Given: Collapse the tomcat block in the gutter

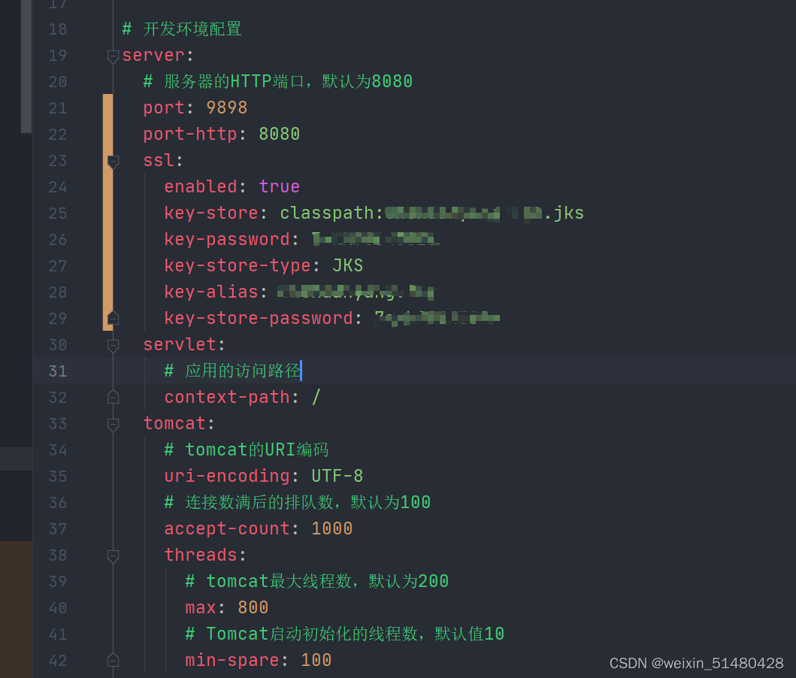Looking at the screenshot, I should coord(112,423).
